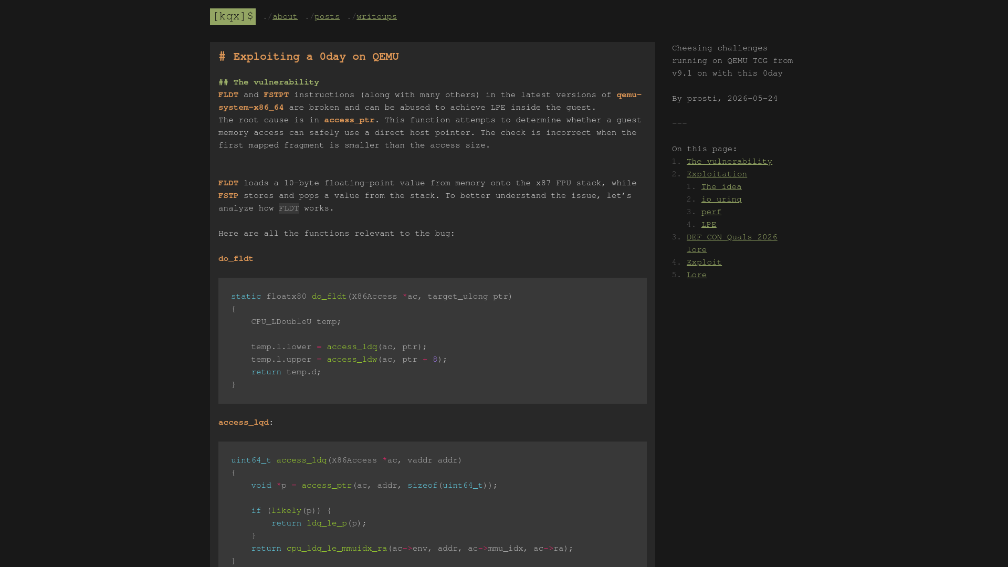This screenshot has width=1008, height=567.
Task: Go to perf subsection
Action: click(711, 212)
